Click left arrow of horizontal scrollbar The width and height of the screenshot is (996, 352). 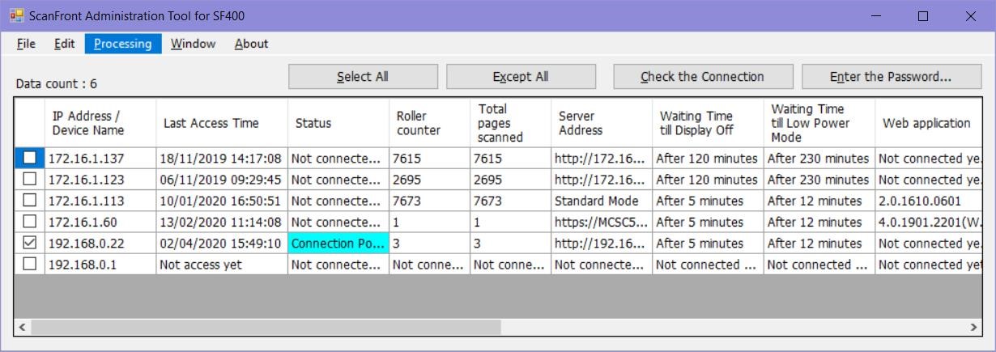coord(23,327)
